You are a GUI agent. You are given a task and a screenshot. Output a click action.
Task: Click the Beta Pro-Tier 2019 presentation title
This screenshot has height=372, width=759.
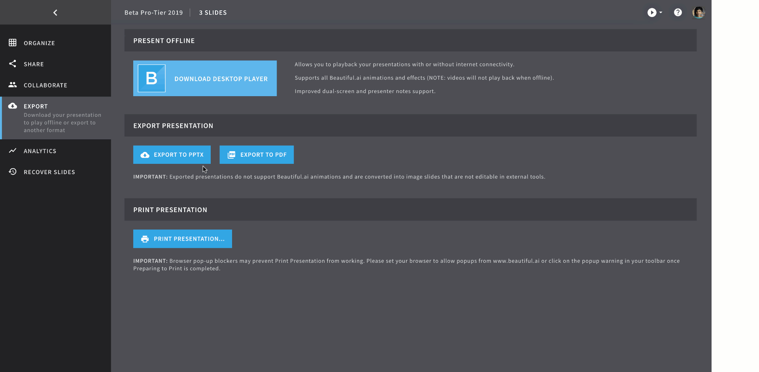(153, 13)
